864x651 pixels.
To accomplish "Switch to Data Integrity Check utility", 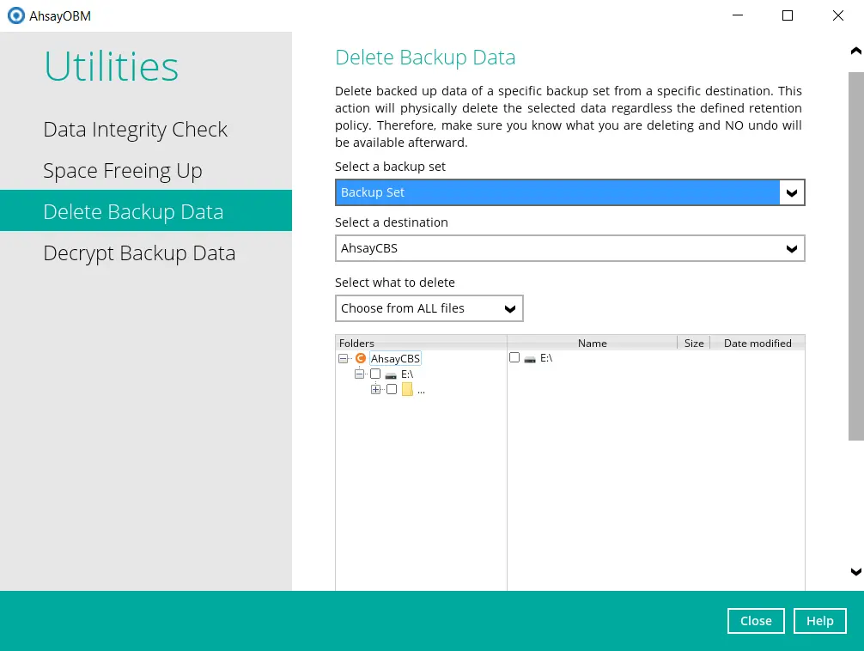I will (x=135, y=129).
